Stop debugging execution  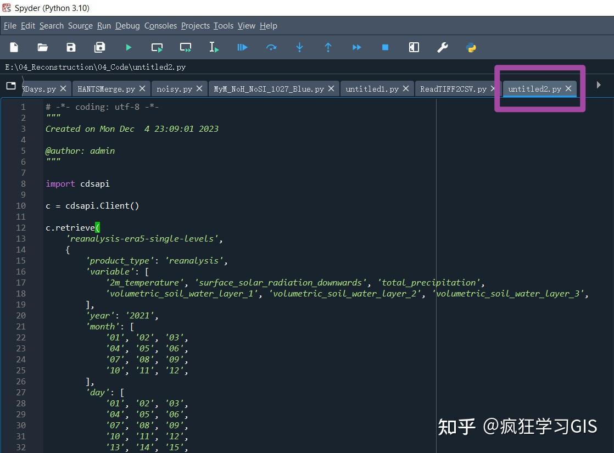click(385, 47)
